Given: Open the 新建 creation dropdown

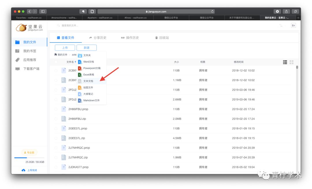Looking at the screenshot, I should coord(87,47).
